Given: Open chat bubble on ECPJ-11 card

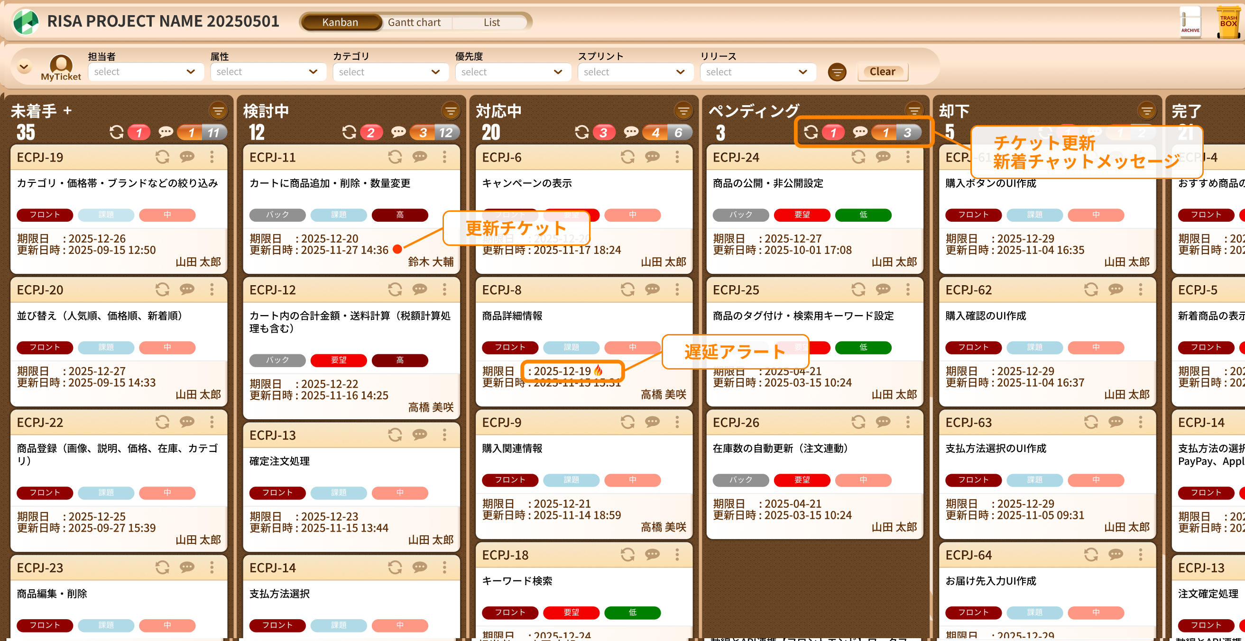Looking at the screenshot, I should [x=420, y=157].
